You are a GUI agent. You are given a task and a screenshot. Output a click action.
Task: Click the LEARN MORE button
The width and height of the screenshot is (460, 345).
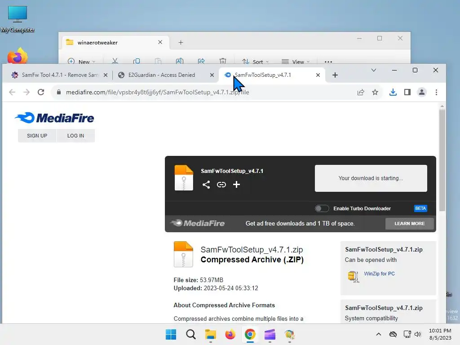point(409,224)
